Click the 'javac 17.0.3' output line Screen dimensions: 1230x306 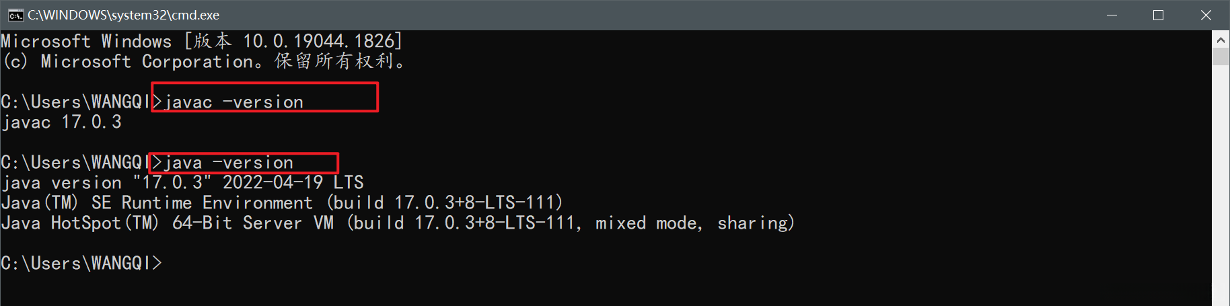62,122
